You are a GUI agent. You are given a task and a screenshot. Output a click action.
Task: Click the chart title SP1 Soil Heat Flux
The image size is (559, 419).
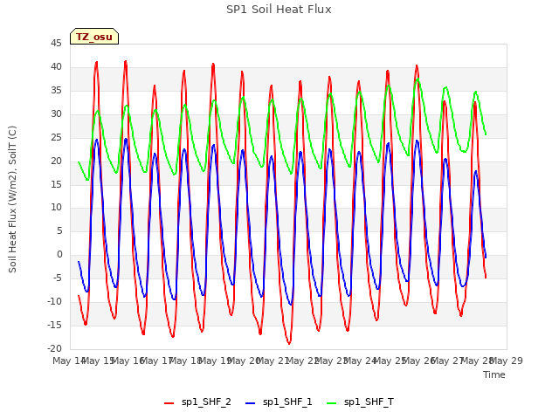(279, 10)
